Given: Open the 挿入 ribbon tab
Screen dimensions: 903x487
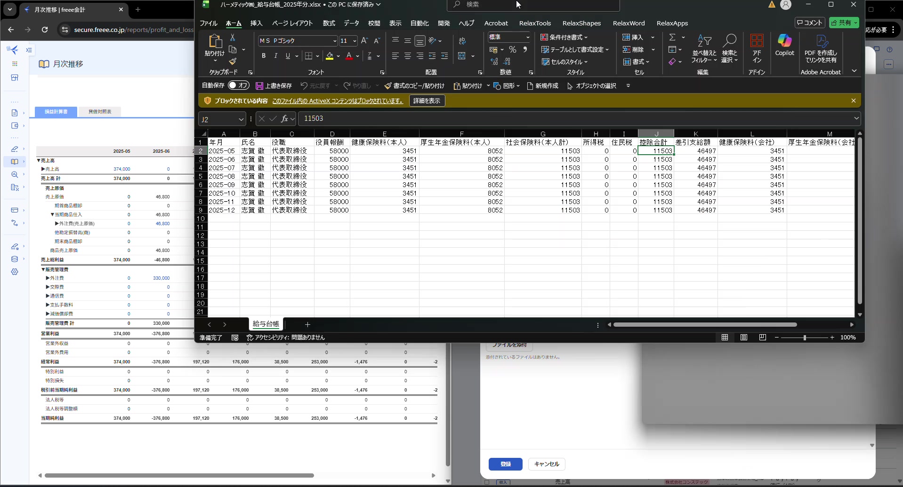Looking at the screenshot, I should 256,23.
